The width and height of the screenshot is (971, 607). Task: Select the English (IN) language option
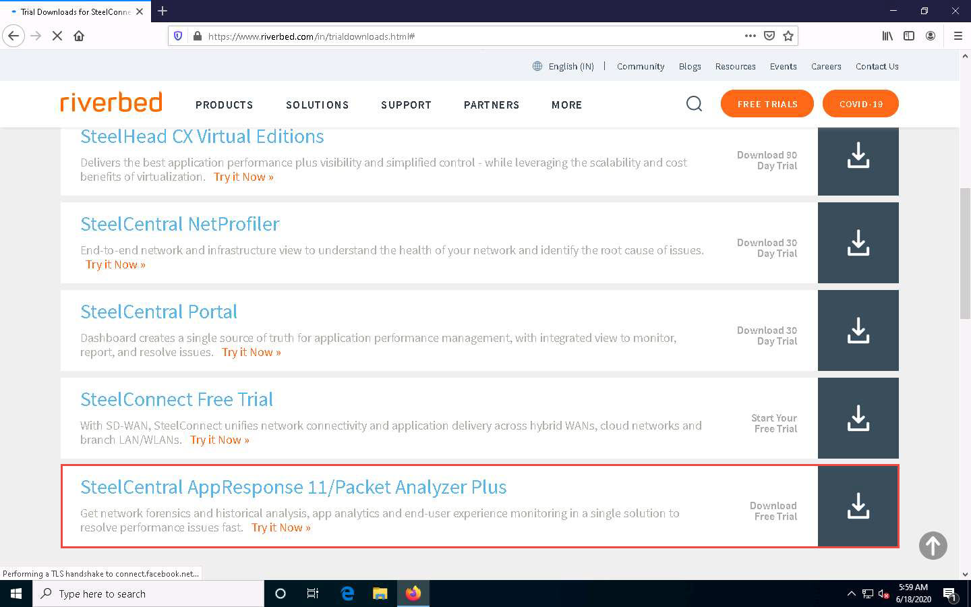(571, 66)
